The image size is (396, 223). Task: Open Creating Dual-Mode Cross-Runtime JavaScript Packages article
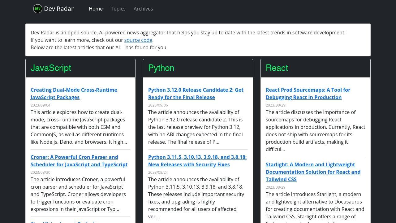[74, 94]
